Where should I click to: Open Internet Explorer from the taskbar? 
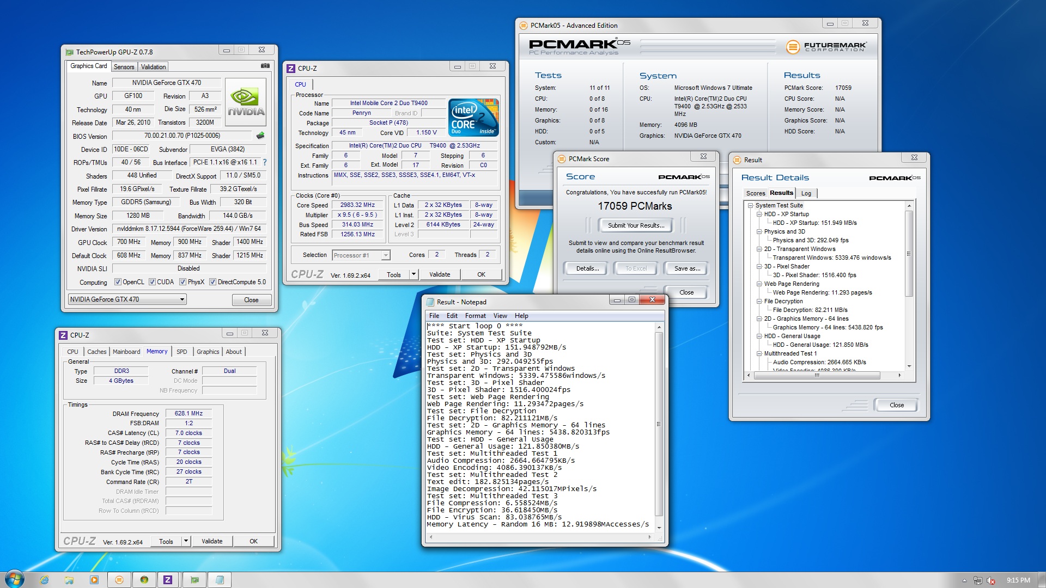(x=45, y=580)
